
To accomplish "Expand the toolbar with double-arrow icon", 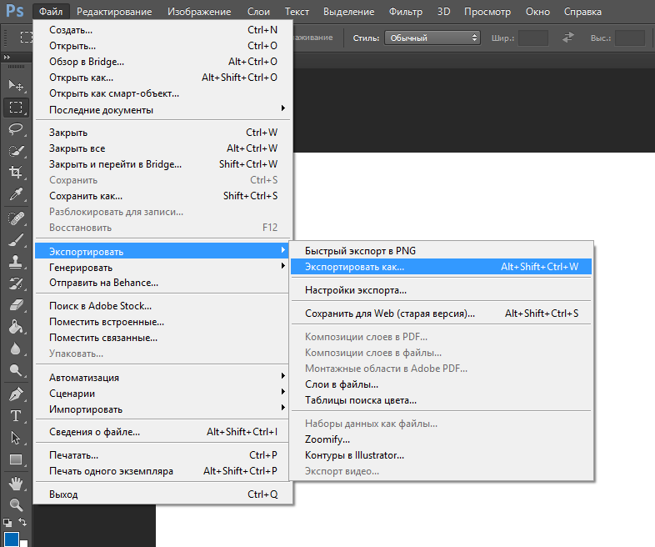I will click(7, 57).
